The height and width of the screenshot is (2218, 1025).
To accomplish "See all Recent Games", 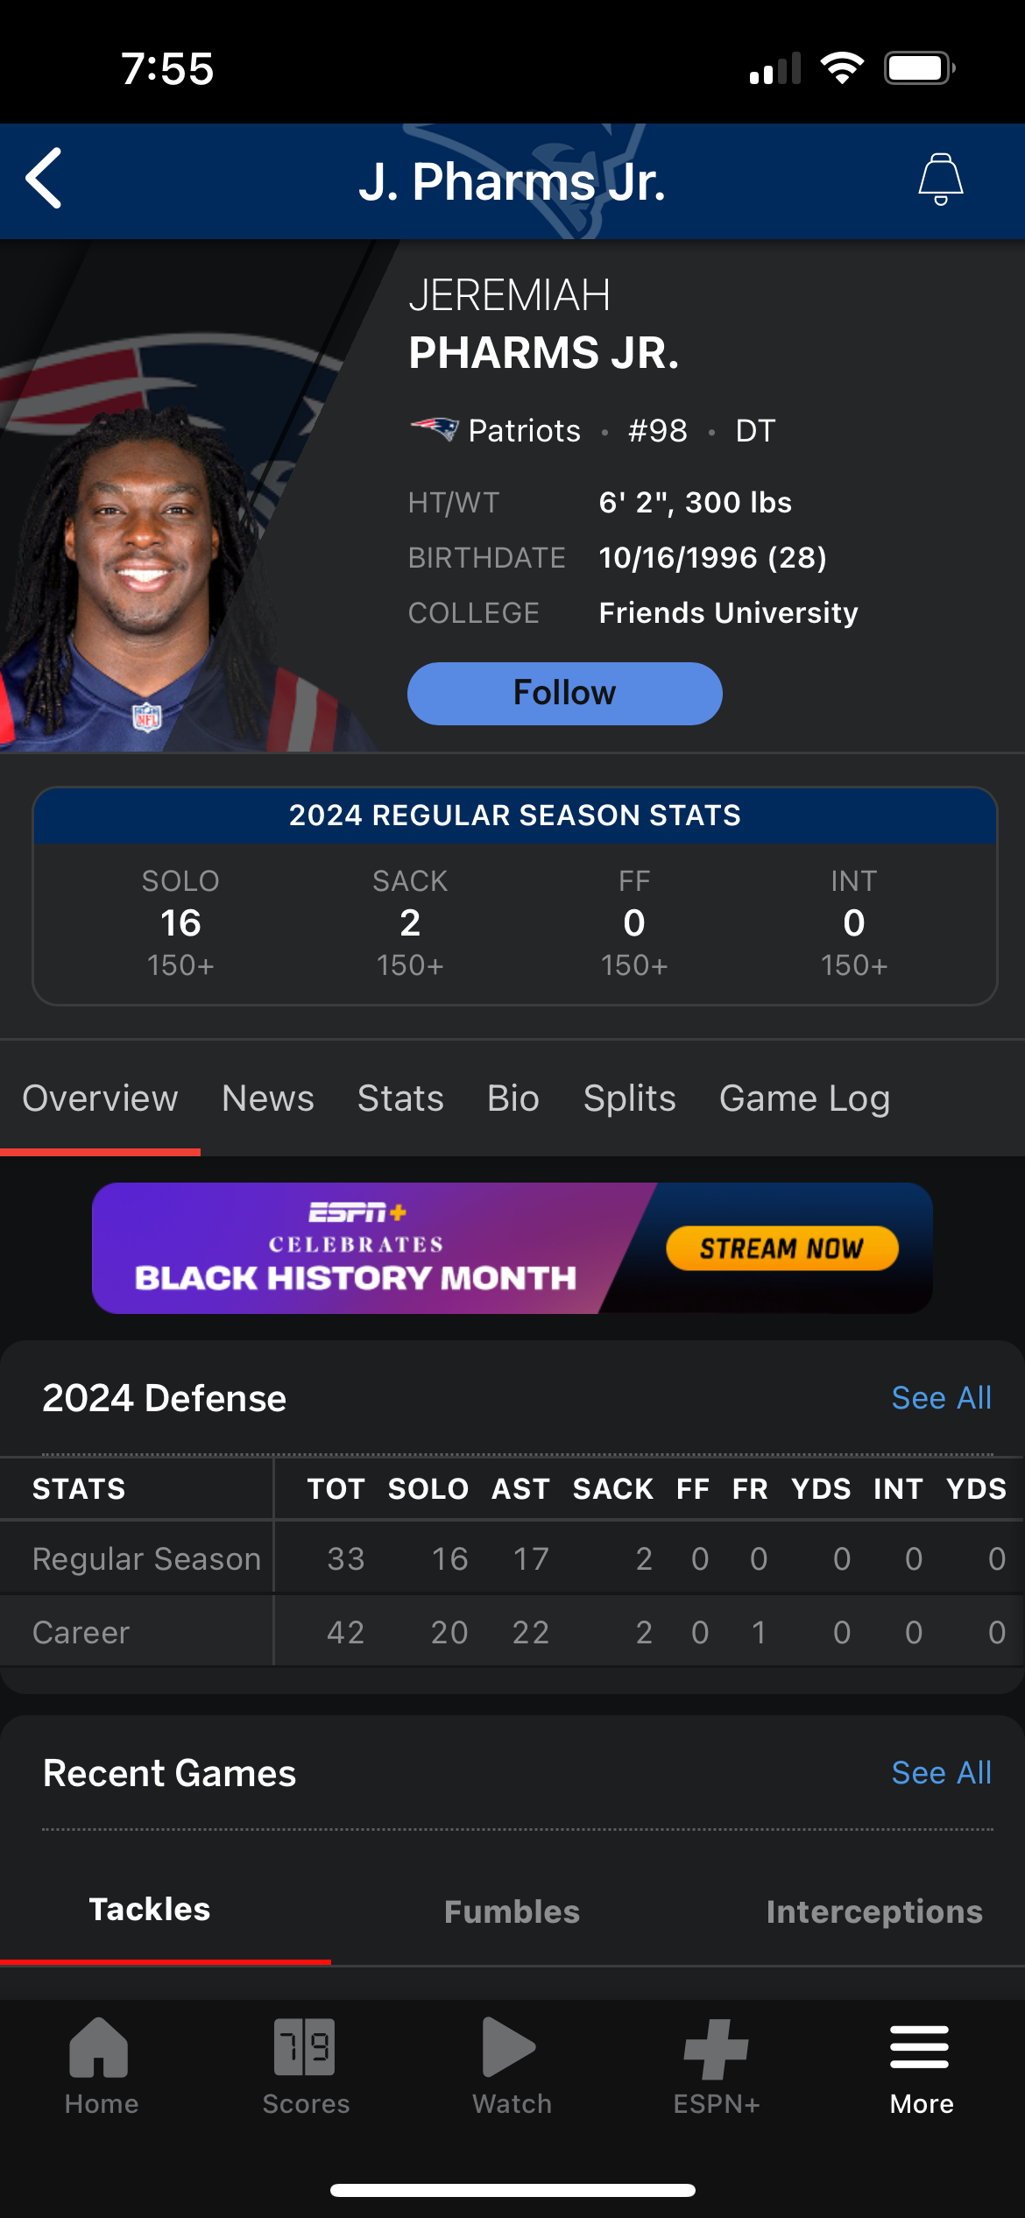I will (x=941, y=1773).
